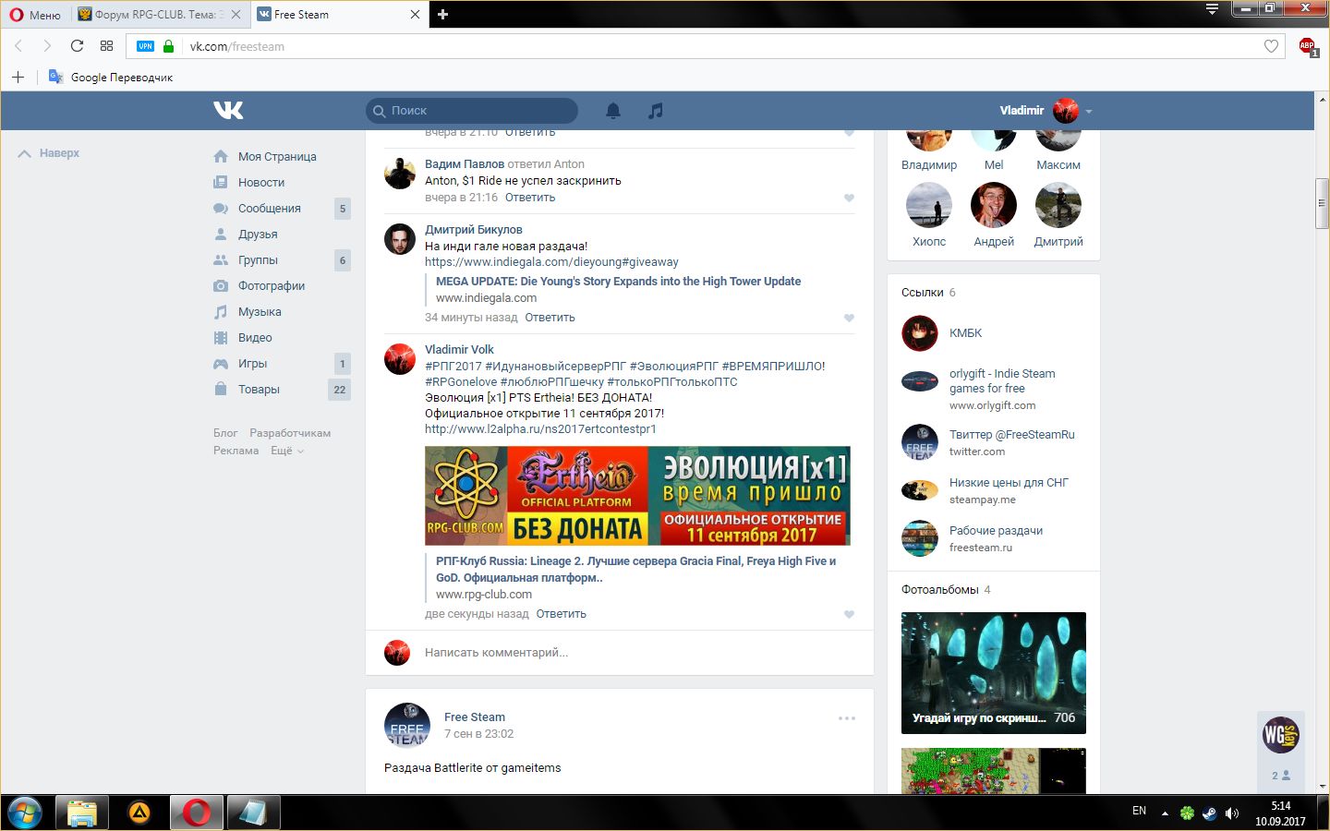This screenshot has width=1330, height=831.
Task: Open Разработчикам footer link
Action: (x=290, y=433)
